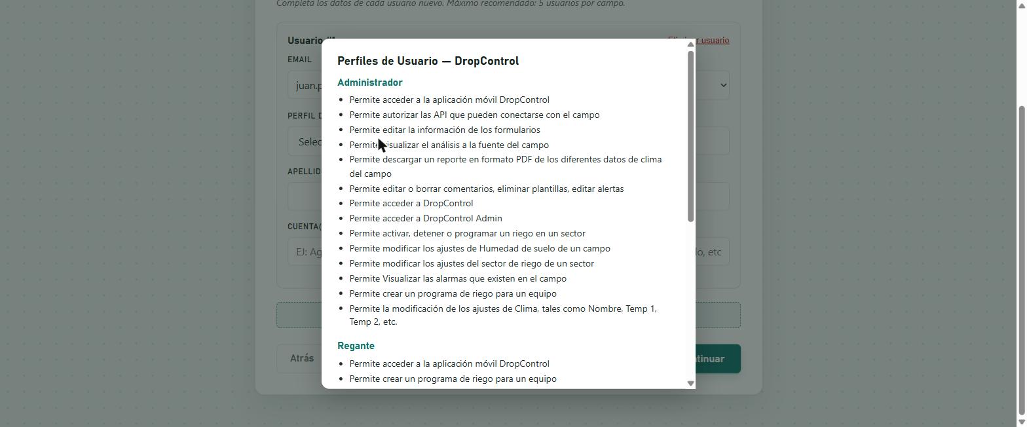Click 'Permite editar la información de los formularios'
The height and width of the screenshot is (427, 1027).
click(445, 130)
